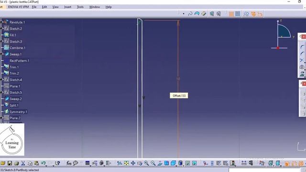The width and height of the screenshot is (306, 172).
Task: Cut selection with the scissors icon
Action: tap(23, 163)
